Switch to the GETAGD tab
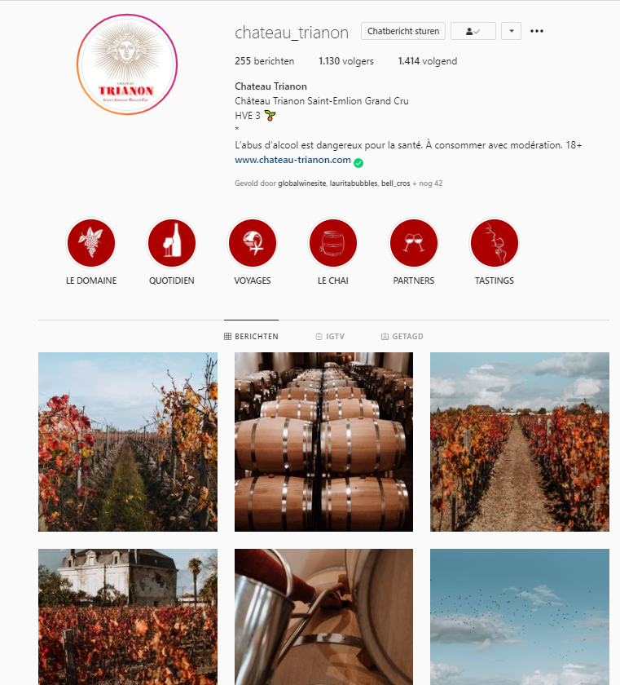This screenshot has height=685, width=620. [x=402, y=336]
